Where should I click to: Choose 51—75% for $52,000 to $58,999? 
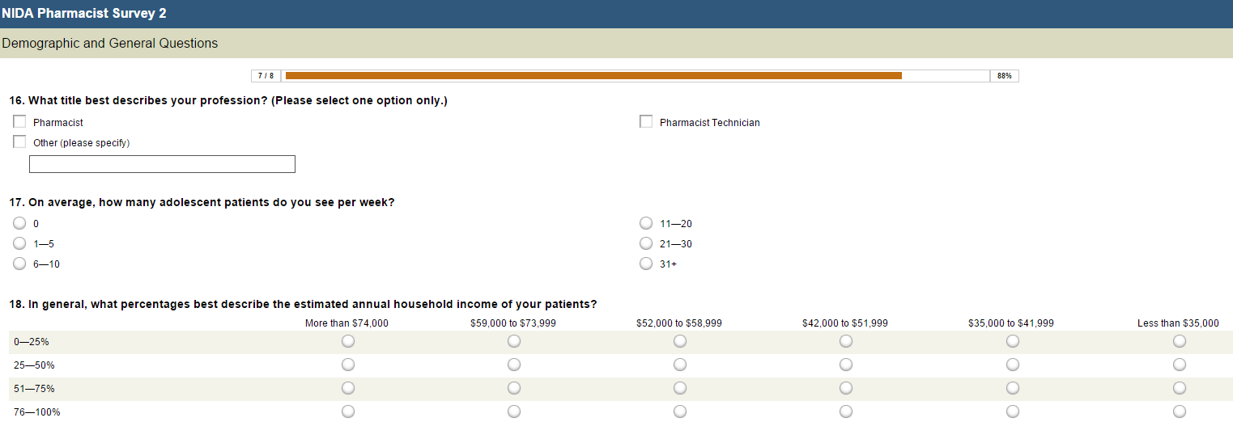tap(680, 388)
